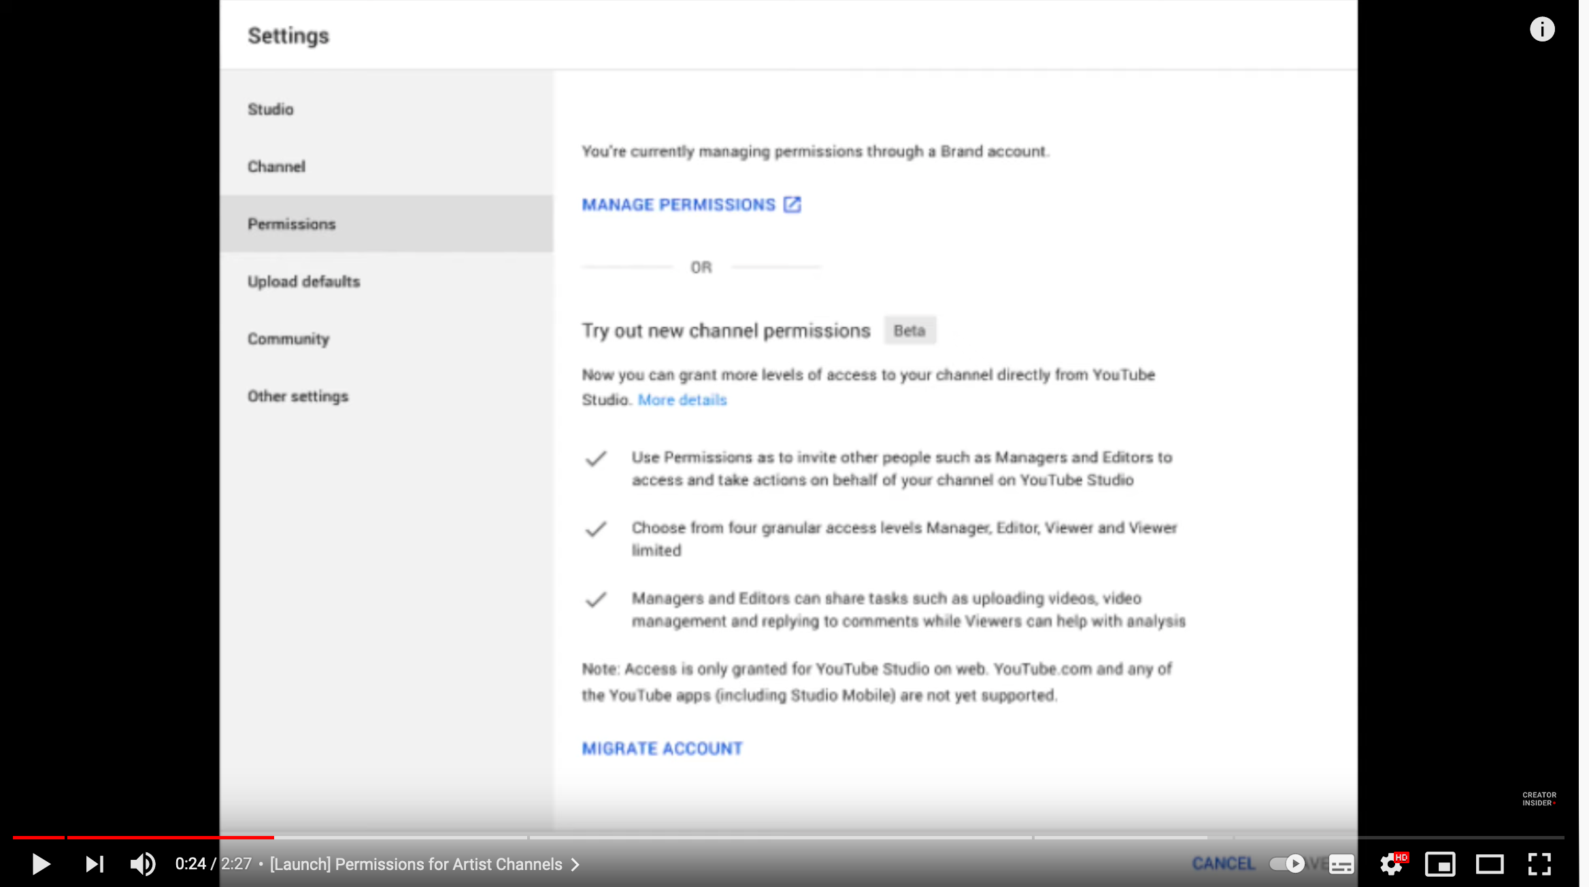Open the Upload defaults tab
The image size is (1589, 887).
point(386,282)
